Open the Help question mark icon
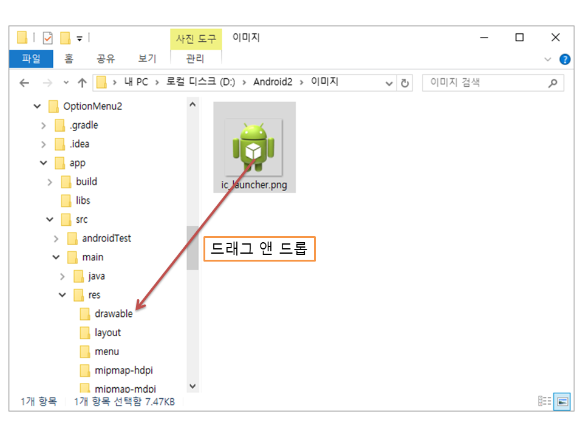The image size is (583, 437). 565,59
